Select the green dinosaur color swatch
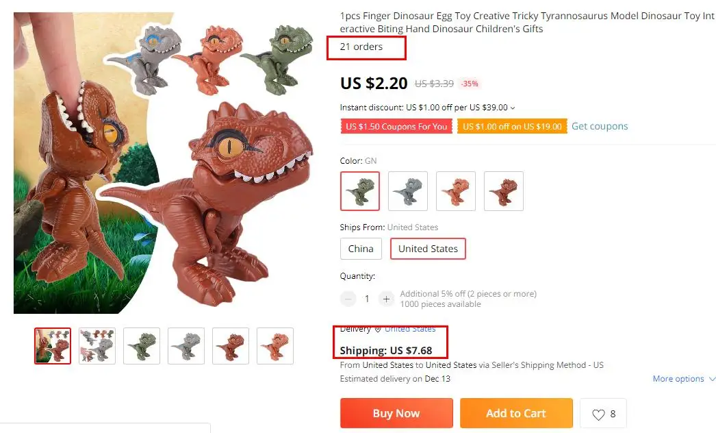The image size is (716, 433). point(360,191)
